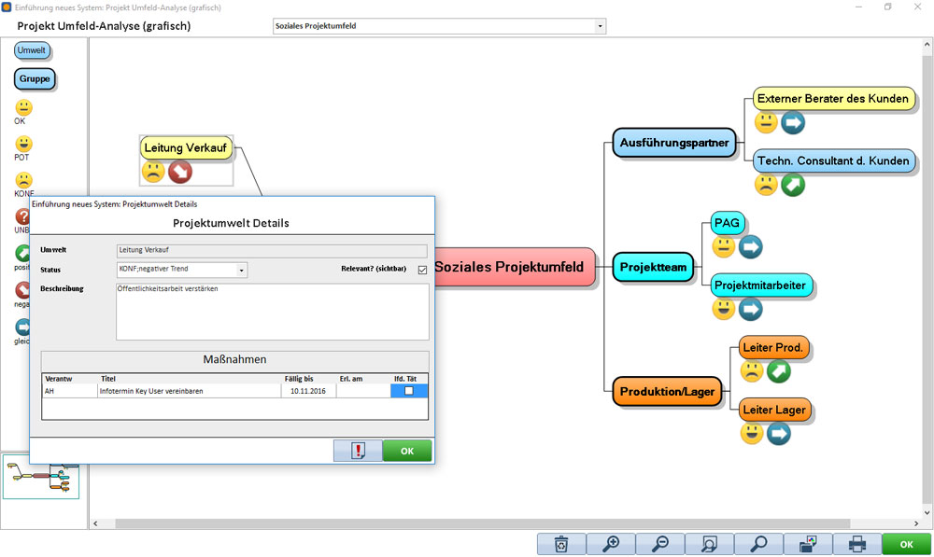Image resolution: width=934 pixels, height=557 pixels.
Task: Select the trash/delete tool in bottom toolbar
Action: (560, 543)
